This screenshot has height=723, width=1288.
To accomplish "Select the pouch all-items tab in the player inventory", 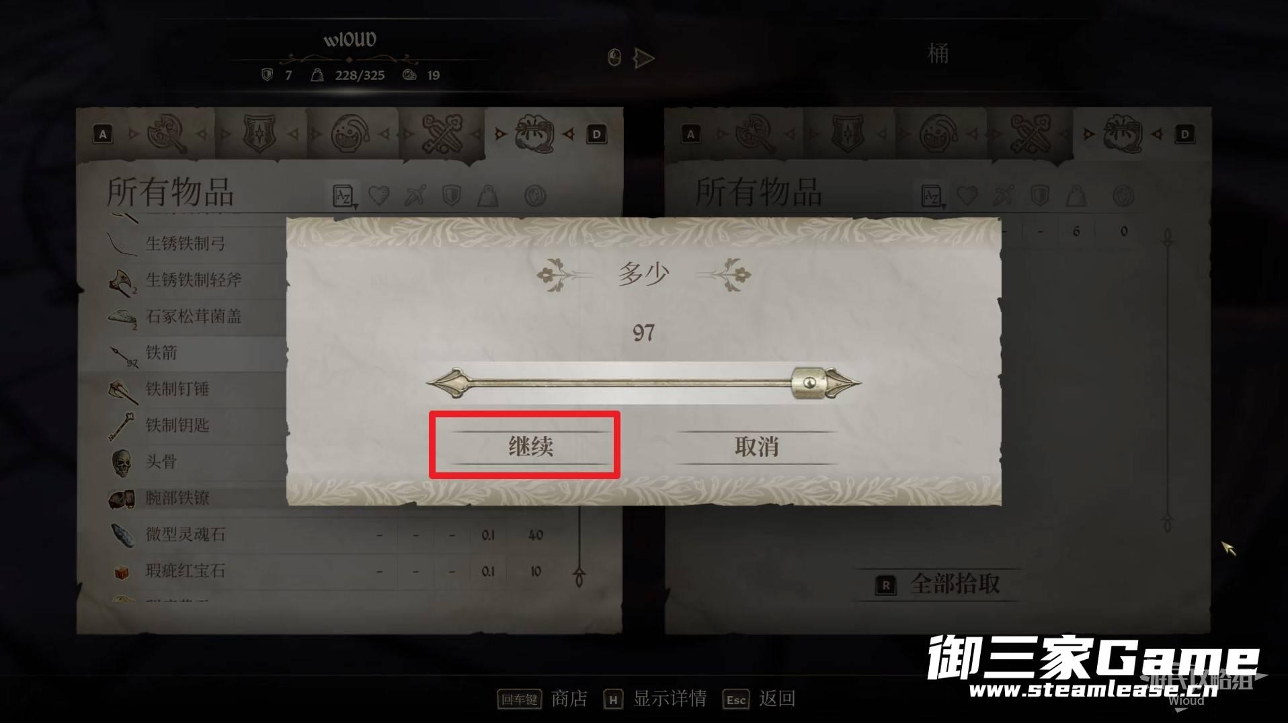I will point(534,134).
